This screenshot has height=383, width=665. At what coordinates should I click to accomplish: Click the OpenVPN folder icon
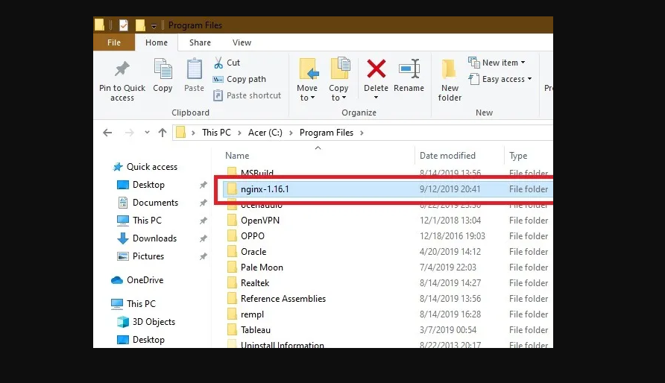[x=232, y=220]
